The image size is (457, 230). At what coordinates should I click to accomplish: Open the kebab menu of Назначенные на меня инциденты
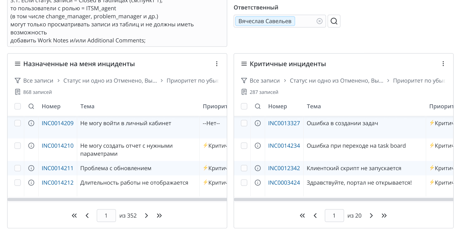[217, 63]
